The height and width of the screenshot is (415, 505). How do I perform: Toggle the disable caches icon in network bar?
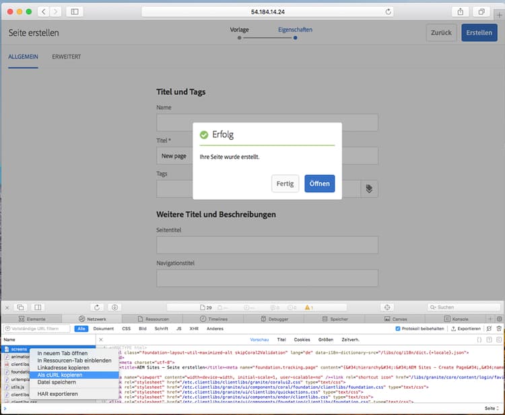tap(489, 328)
